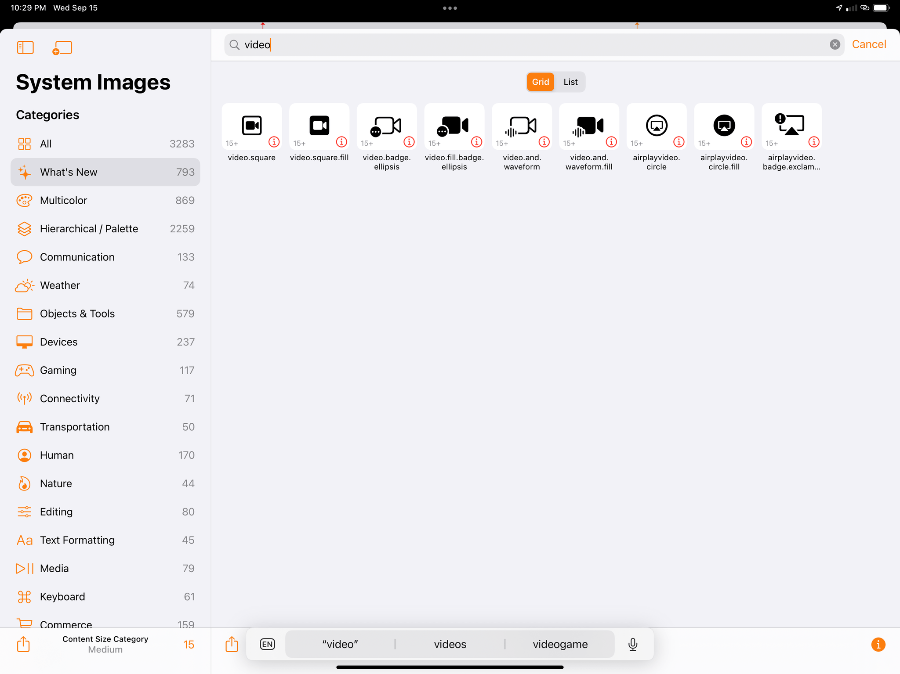Switch to Grid view
The width and height of the screenshot is (900, 674).
click(540, 81)
